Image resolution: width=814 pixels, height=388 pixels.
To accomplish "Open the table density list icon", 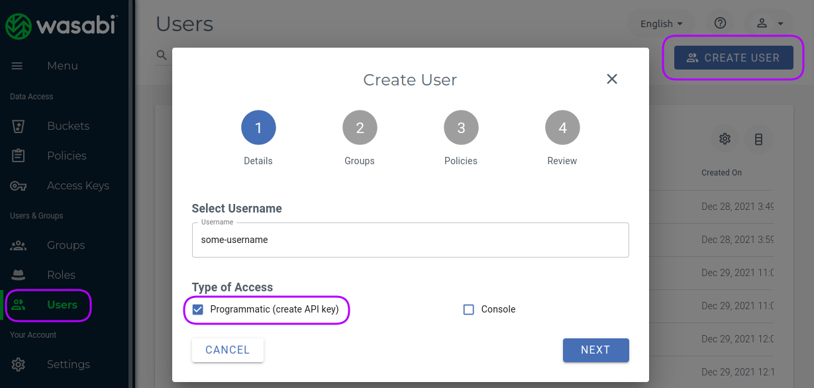I will (759, 139).
